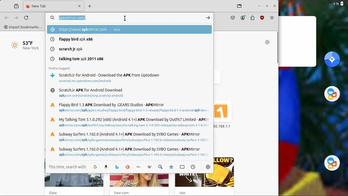The image size is (348, 196).
Task: Open the Firefox View icon left of tabs
Action: point(16,6)
